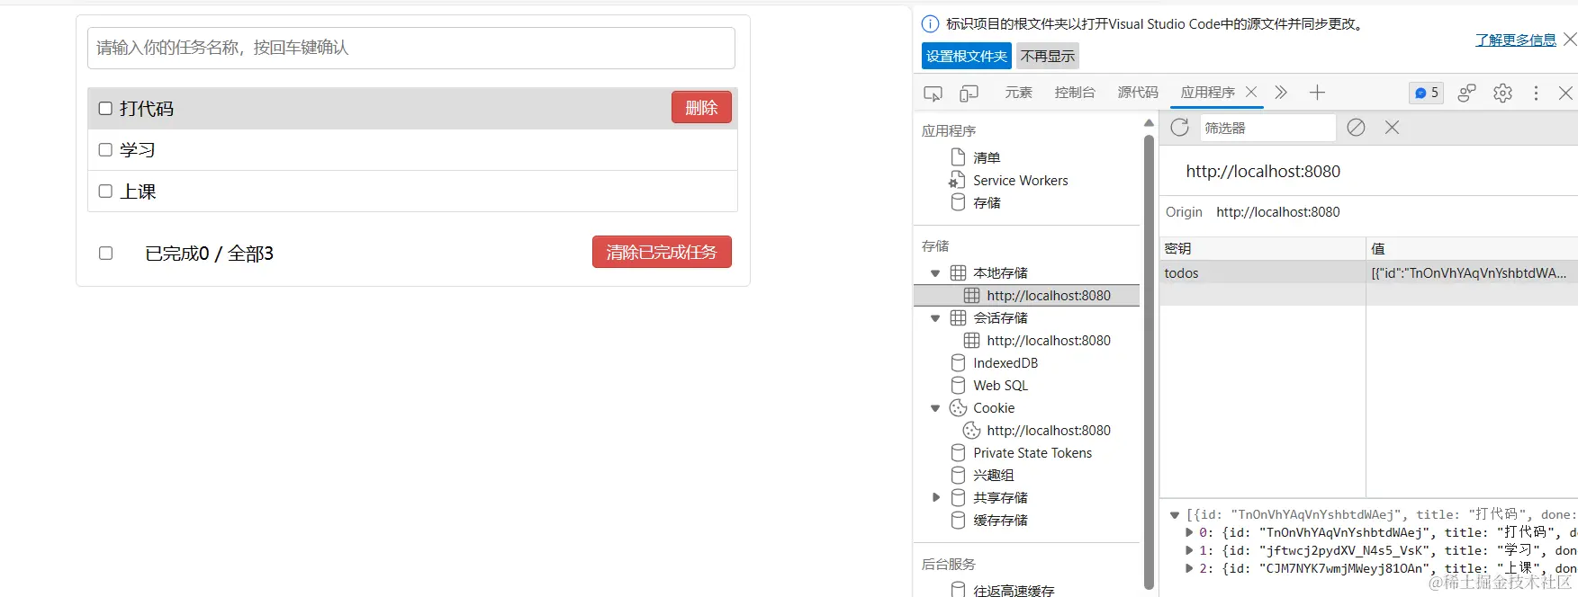Open more DevTools tabs chevron
Viewport: 1578px width, 597px height.
coord(1281,93)
